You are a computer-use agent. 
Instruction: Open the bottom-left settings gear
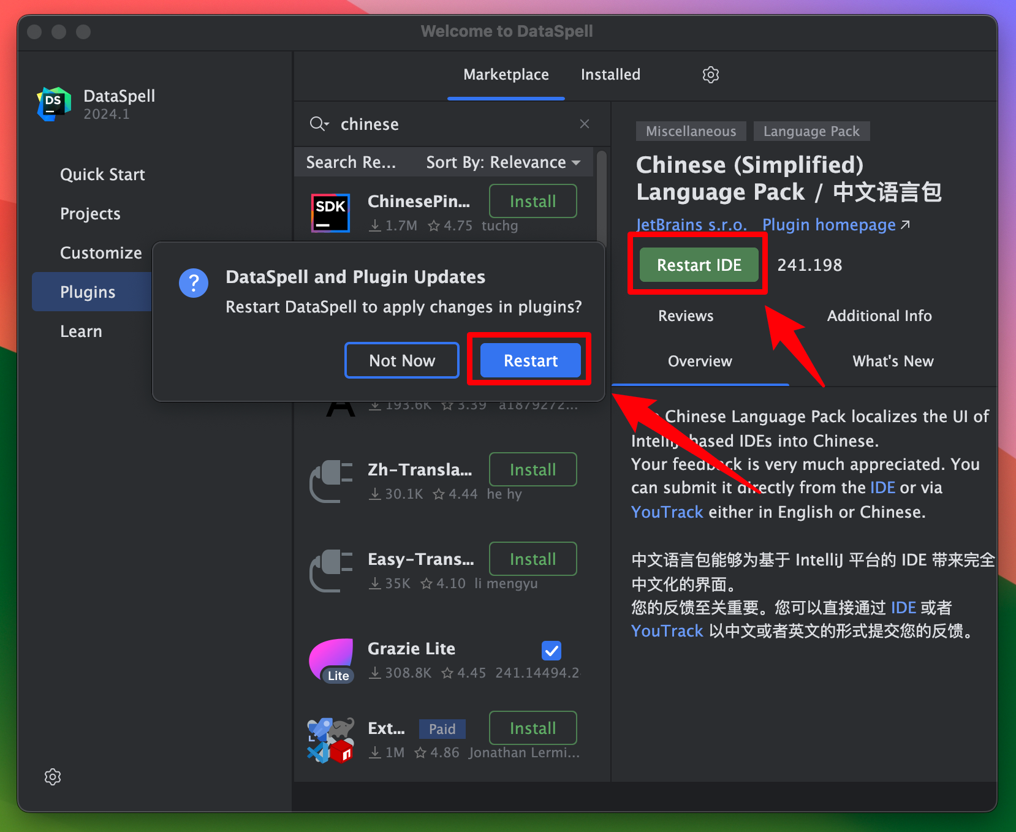pos(53,777)
